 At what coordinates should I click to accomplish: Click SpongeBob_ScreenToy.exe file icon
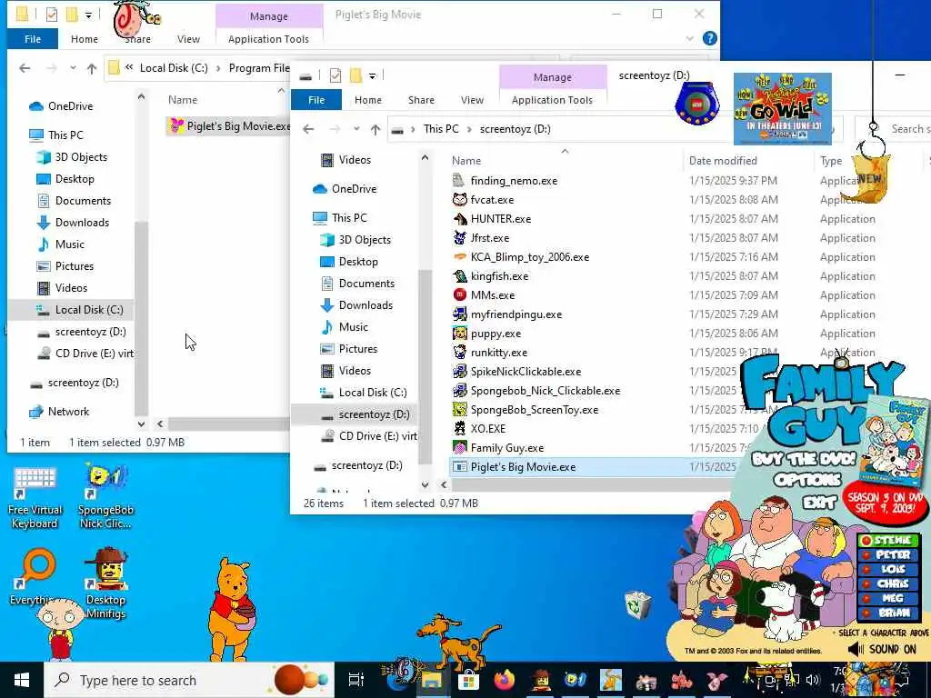(x=459, y=410)
